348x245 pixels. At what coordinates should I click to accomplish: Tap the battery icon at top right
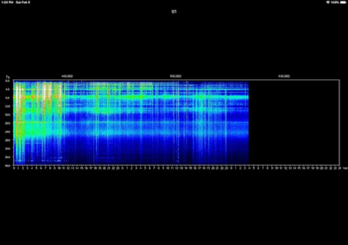343,2
